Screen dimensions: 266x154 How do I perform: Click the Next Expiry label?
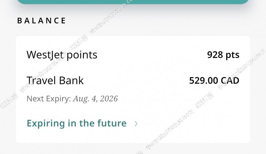49,99
